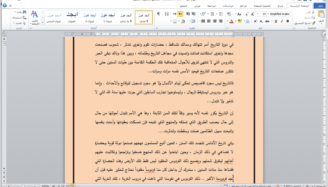
Task: Switch to Mailings (مراسلات) tab
Action: [228, 6]
